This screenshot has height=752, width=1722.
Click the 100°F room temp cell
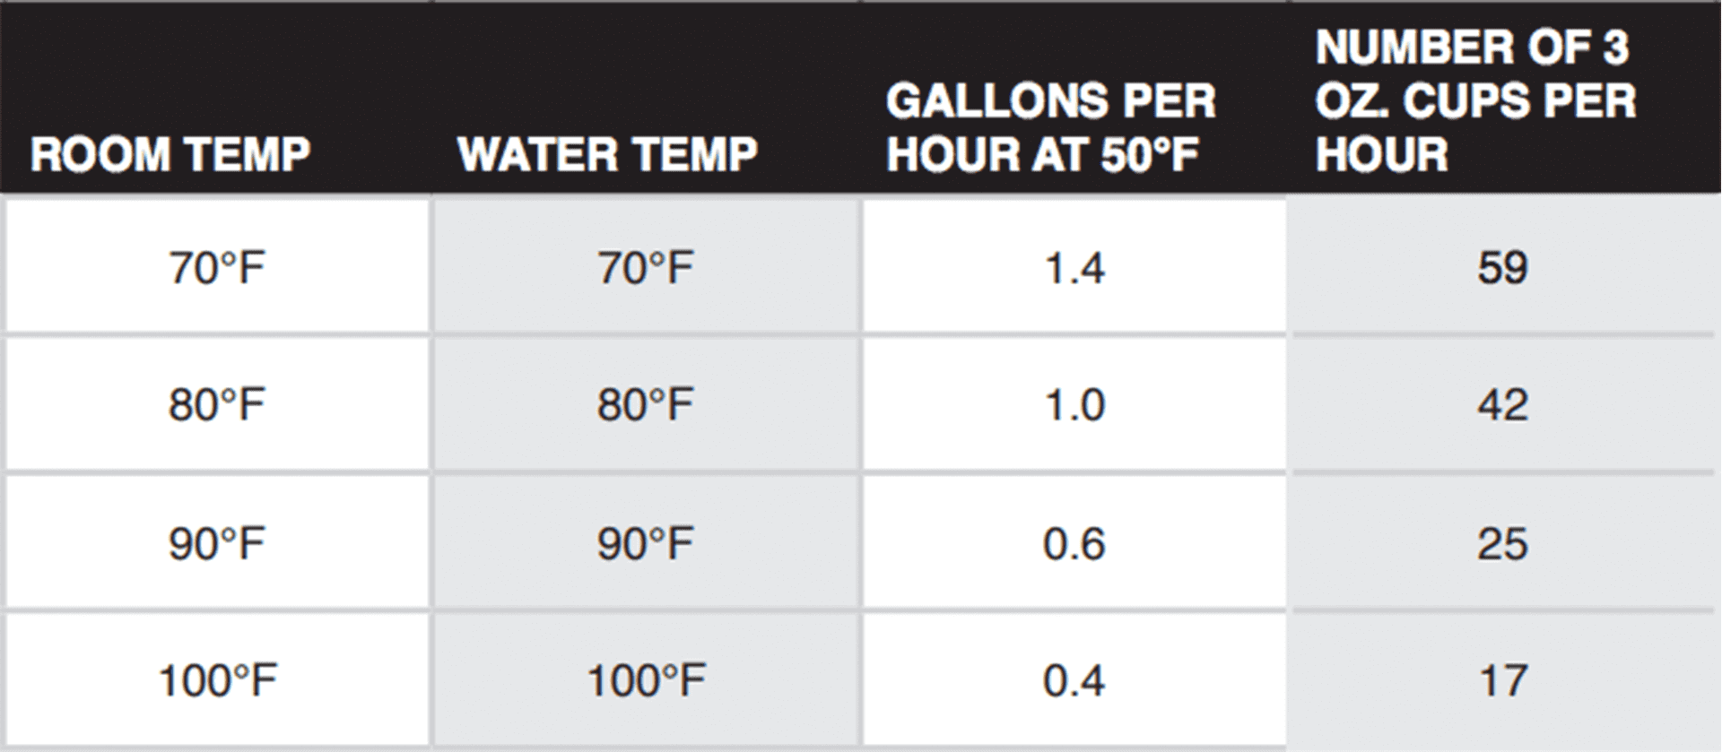[x=217, y=681]
